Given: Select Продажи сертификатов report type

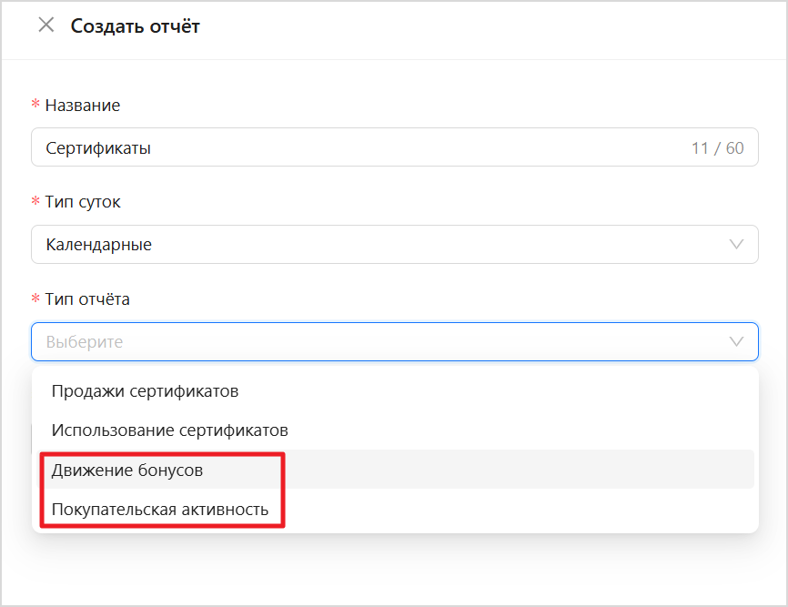Looking at the screenshot, I should [x=145, y=391].
